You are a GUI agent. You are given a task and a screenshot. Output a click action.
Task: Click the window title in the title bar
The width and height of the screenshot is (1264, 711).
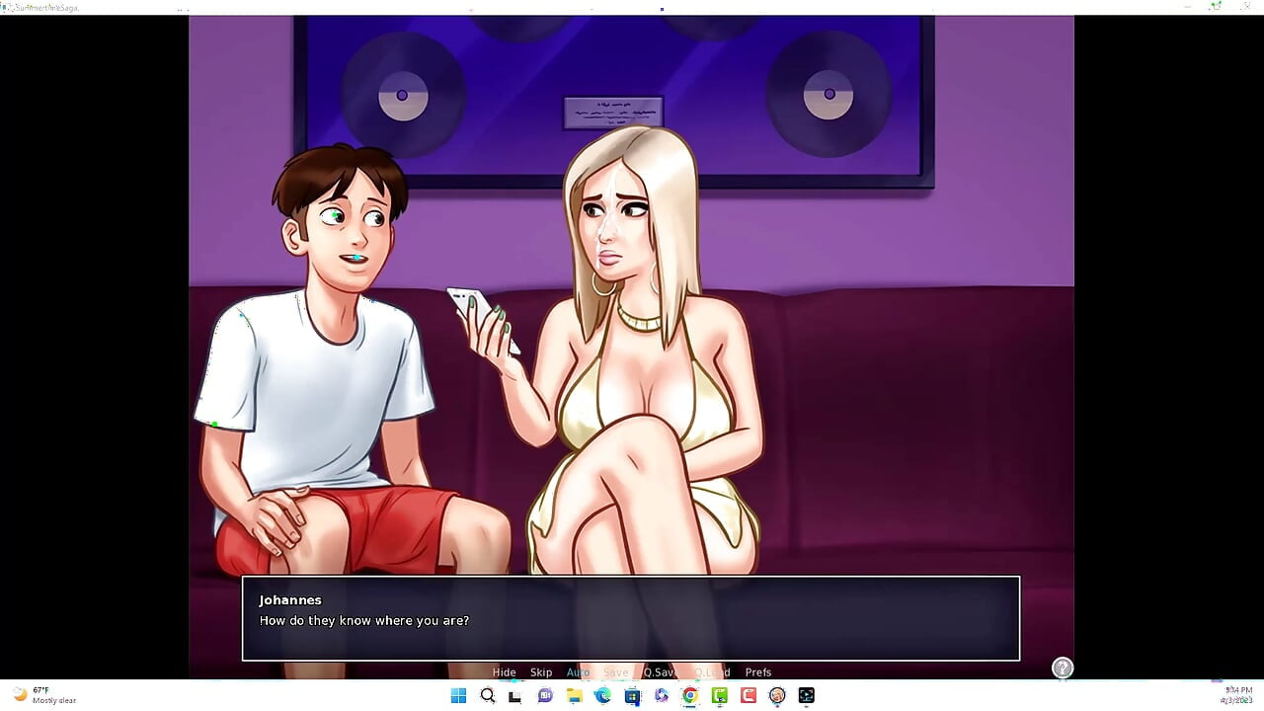tap(45, 7)
